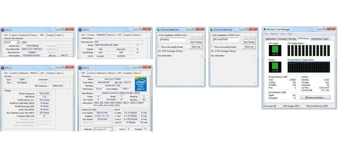Click 'Processes: 69' in Task Manager status bar
338x158 pixels.
pyautogui.click(x=270, y=106)
